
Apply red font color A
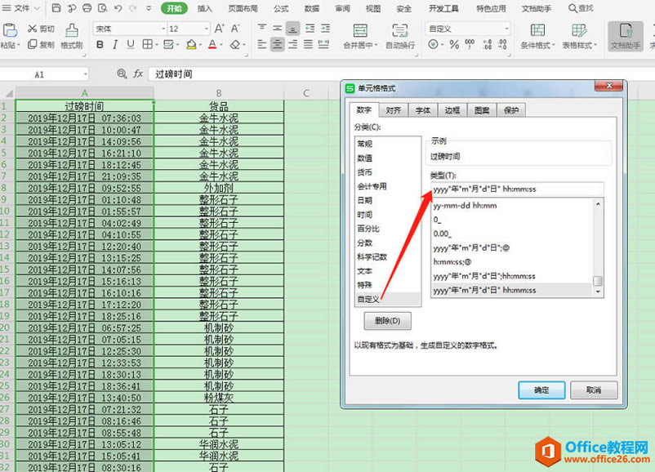(x=212, y=44)
